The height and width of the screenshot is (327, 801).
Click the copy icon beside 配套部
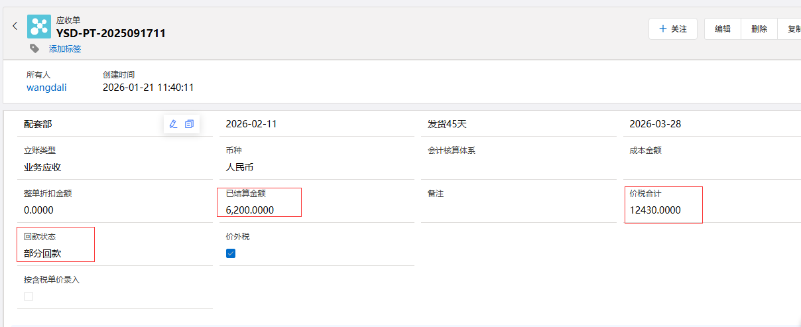pos(190,124)
